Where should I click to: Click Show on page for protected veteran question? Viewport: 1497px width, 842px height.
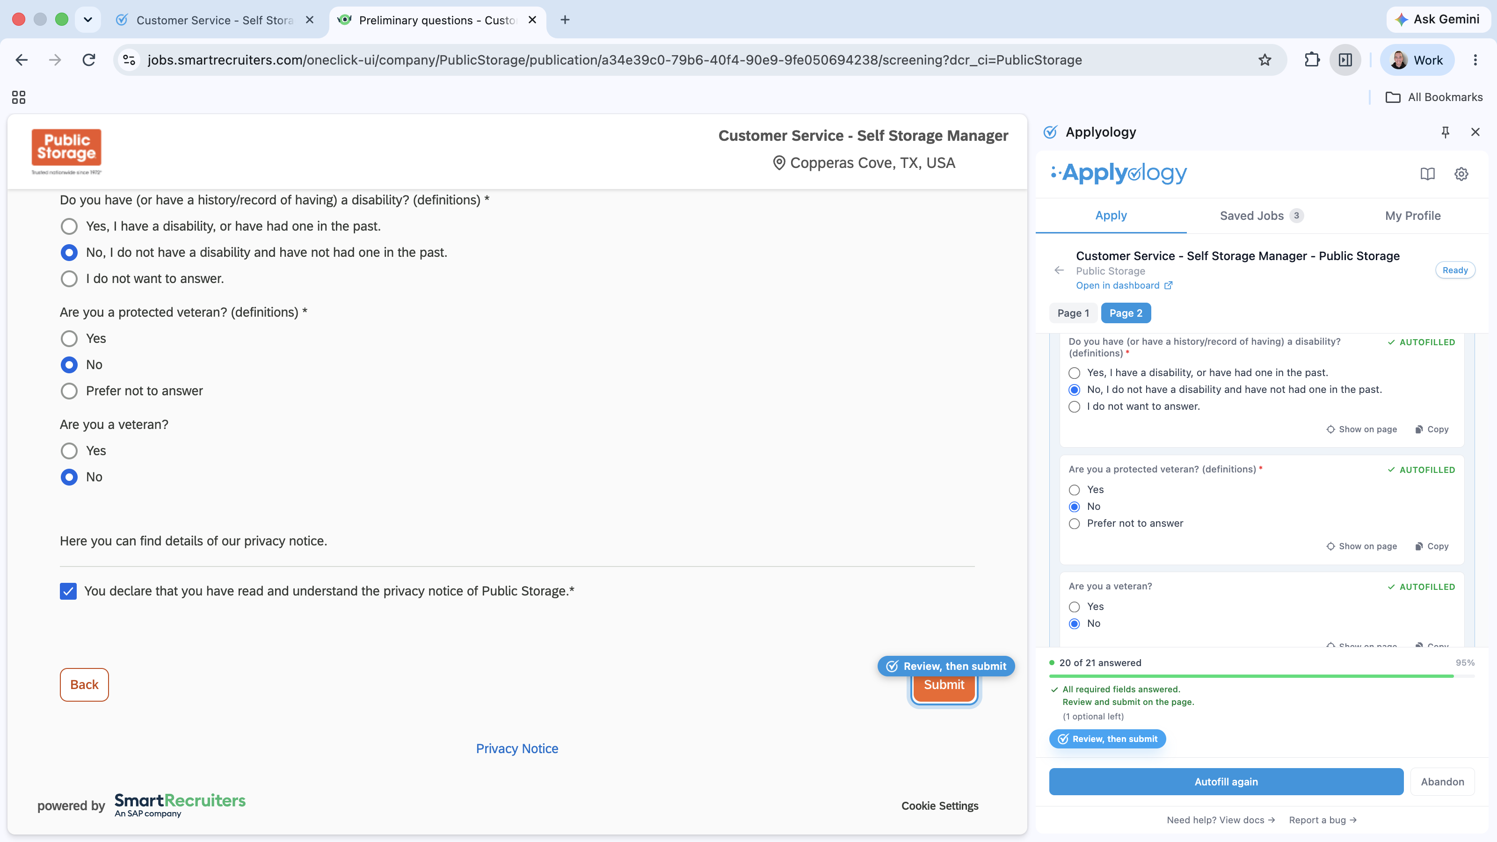point(1362,546)
